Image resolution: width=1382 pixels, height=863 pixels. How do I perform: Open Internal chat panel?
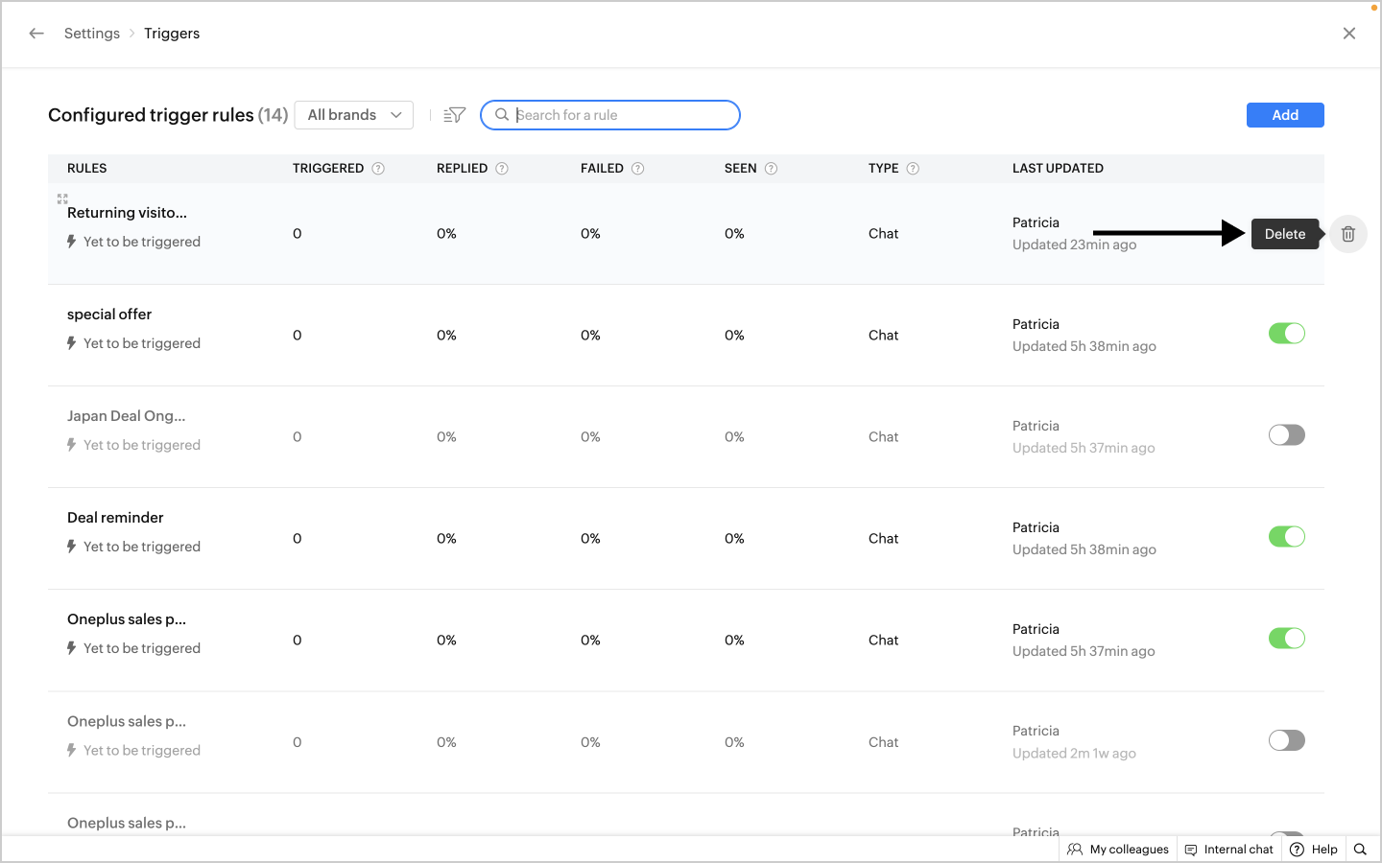click(1229, 850)
